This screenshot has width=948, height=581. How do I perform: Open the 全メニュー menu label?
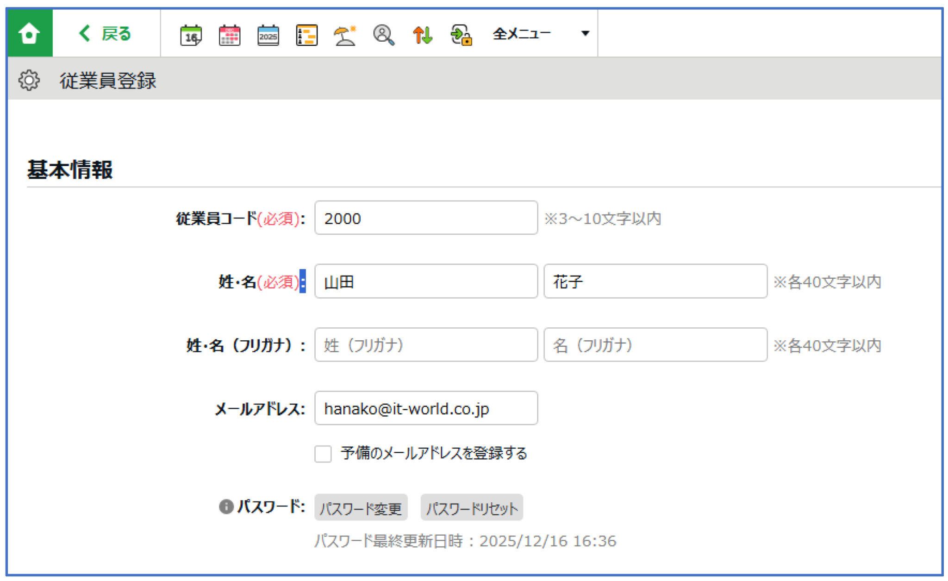click(522, 33)
